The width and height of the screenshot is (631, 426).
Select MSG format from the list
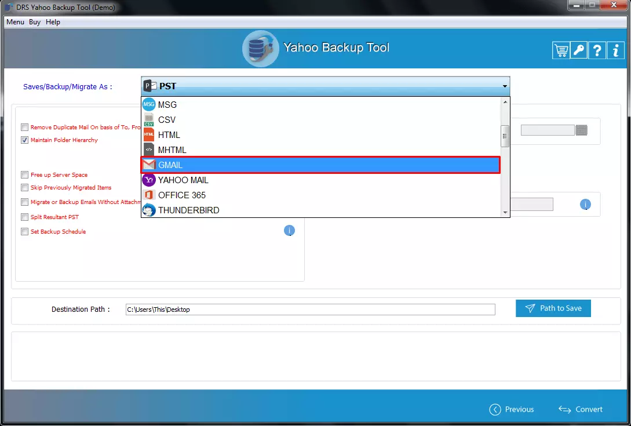tap(167, 105)
